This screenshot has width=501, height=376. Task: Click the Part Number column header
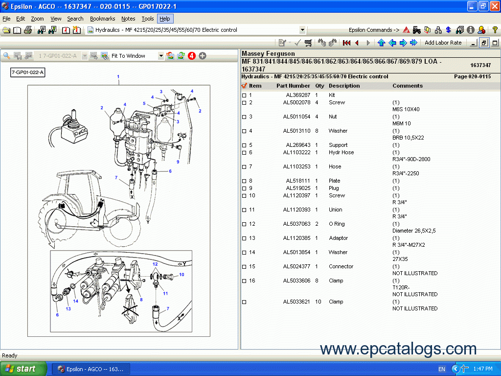pyautogui.click(x=293, y=86)
